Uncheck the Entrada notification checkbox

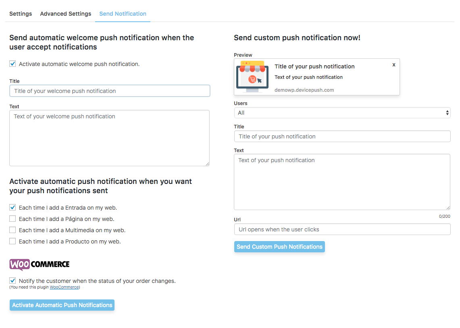coord(12,207)
